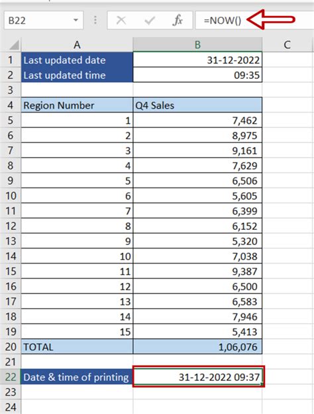This screenshot has width=314, height=414.
Task: Click the Q4 Sales header cell
Action: (197, 105)
